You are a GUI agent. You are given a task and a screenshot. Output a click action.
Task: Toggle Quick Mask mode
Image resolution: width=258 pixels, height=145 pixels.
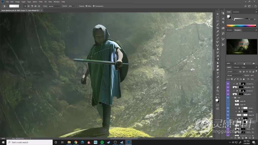point(218,105)
